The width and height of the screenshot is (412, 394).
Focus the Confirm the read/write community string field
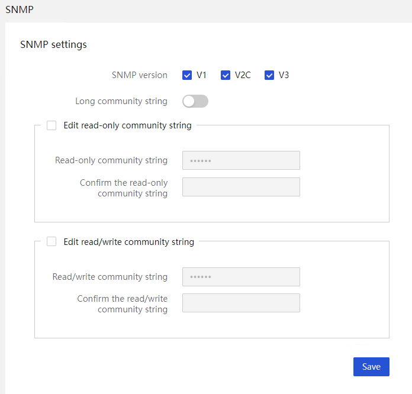pos(241,303)
